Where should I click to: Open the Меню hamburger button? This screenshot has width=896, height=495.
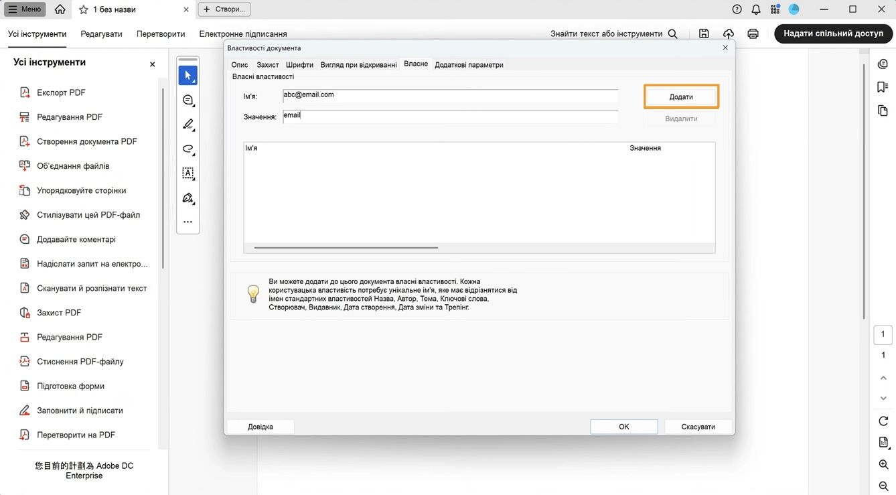pos(25,9)
